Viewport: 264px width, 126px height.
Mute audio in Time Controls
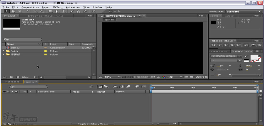pos(246,45)
